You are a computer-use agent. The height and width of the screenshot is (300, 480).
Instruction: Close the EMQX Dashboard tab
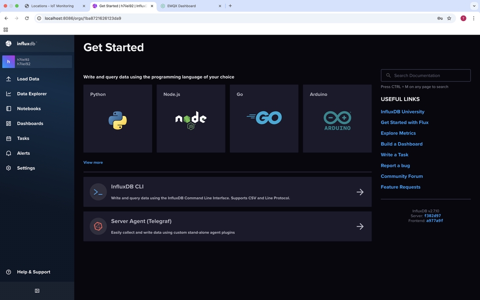(220, 6)
